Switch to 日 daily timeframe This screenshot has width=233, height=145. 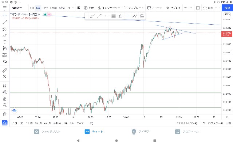[x=68, y=8]
